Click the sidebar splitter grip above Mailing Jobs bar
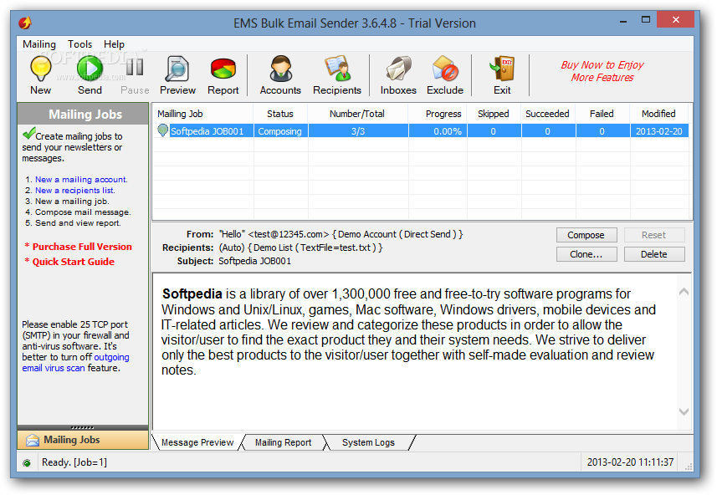This screenshot has height=495, width=717. point(83,428)
